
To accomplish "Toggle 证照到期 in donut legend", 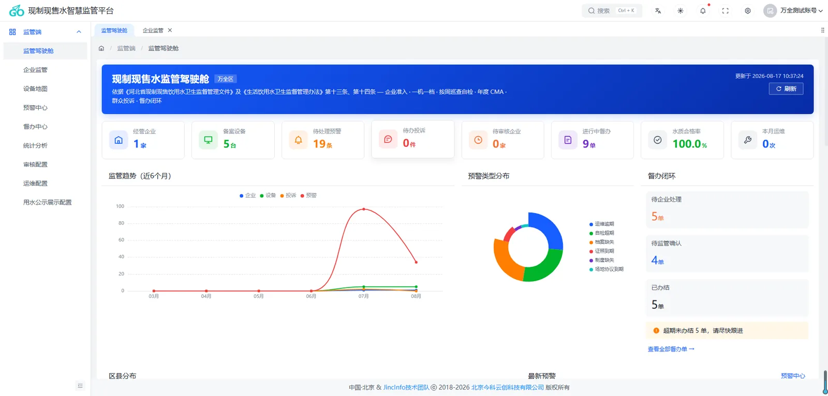I will coord(602,251).
